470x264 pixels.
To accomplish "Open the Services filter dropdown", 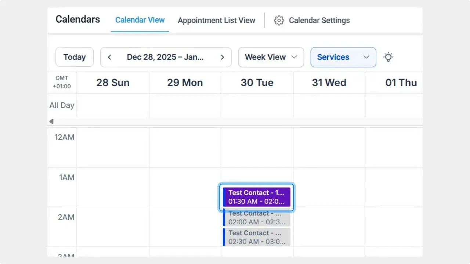I will point(343,57).
